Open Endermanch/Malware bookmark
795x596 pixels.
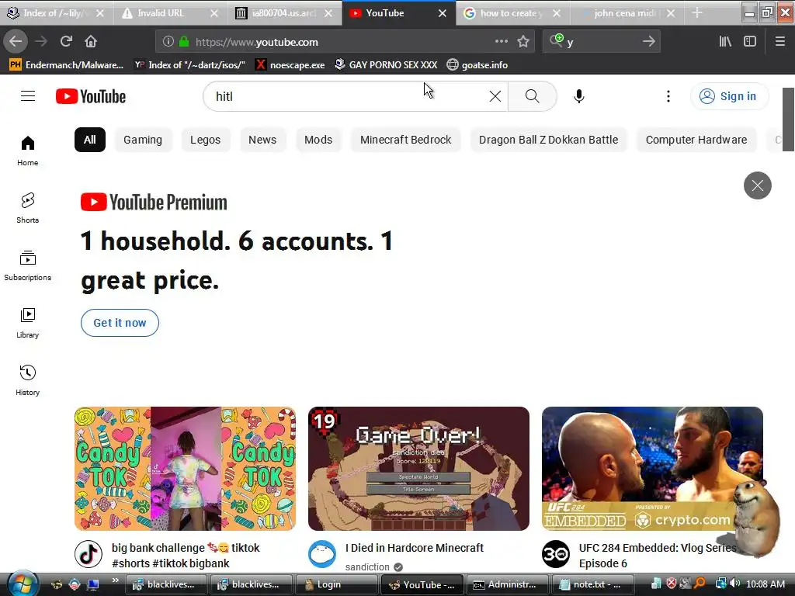click(67, 65)
